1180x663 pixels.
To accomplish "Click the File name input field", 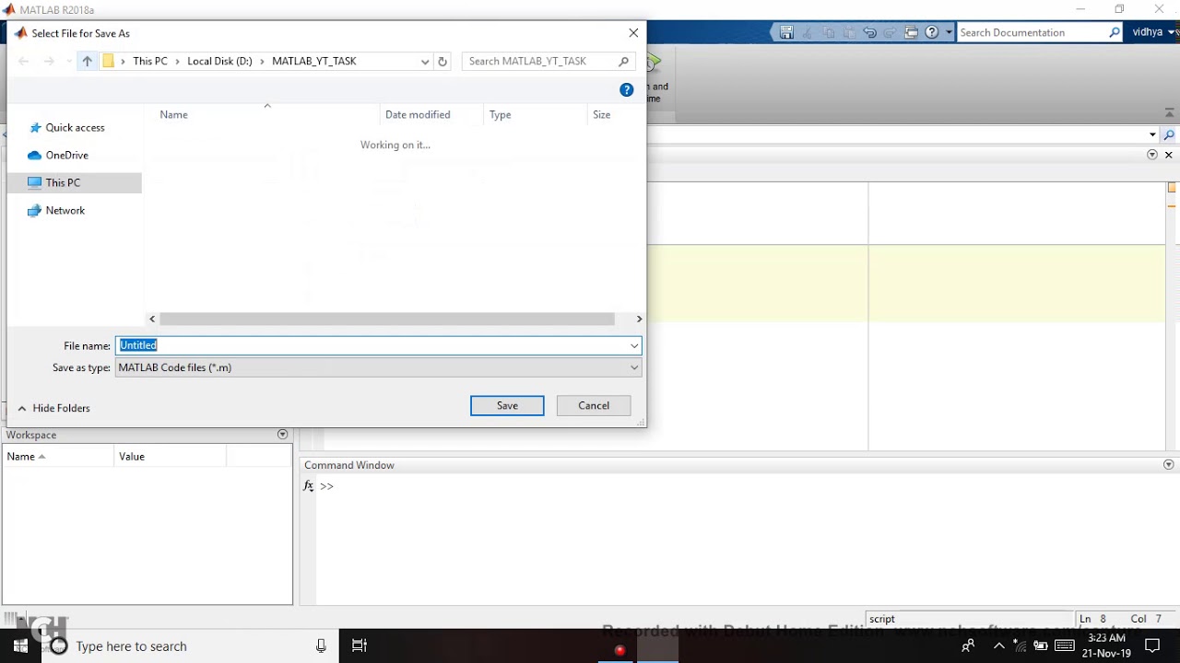I will click(372, 345).
